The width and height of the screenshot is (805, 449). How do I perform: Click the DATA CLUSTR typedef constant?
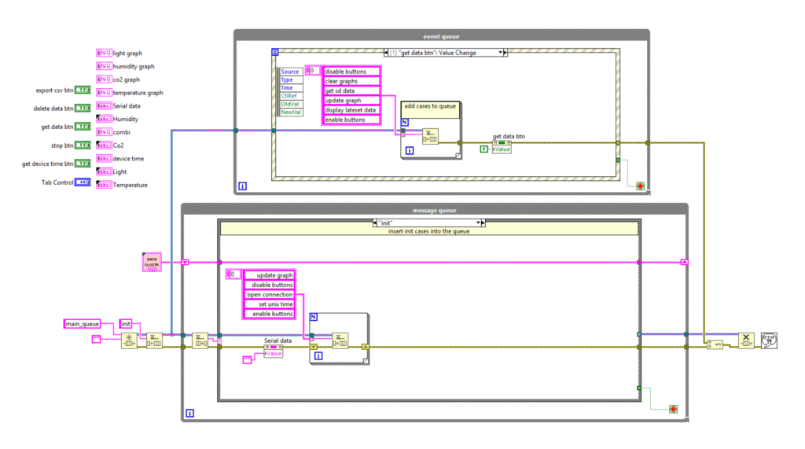(151, 262)
